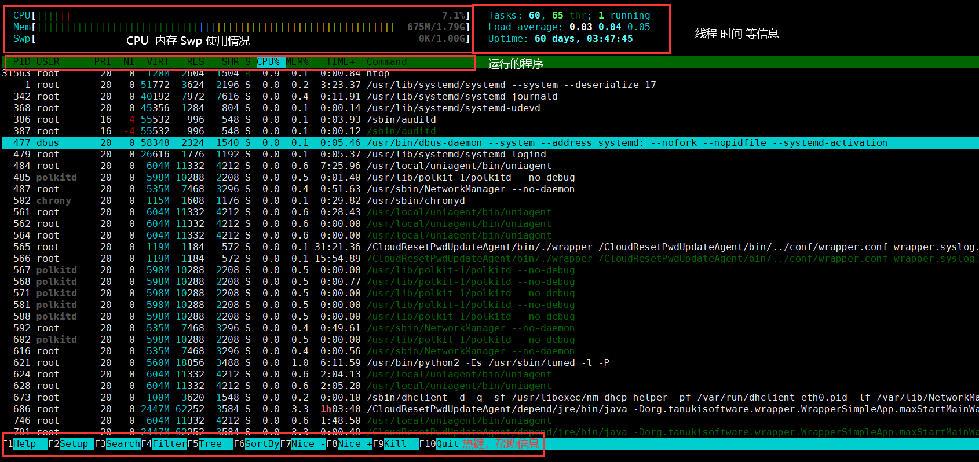The image size is (979, 462).
Task: Select the systemd-logind process row
Action: click(489, 155)
